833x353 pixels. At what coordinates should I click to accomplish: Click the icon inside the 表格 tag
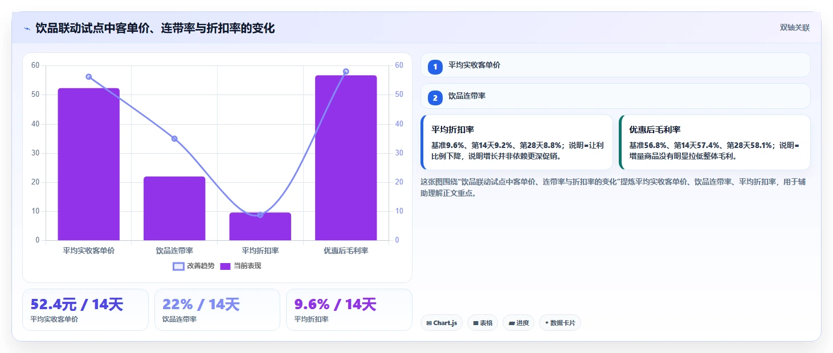click(476, 323)
